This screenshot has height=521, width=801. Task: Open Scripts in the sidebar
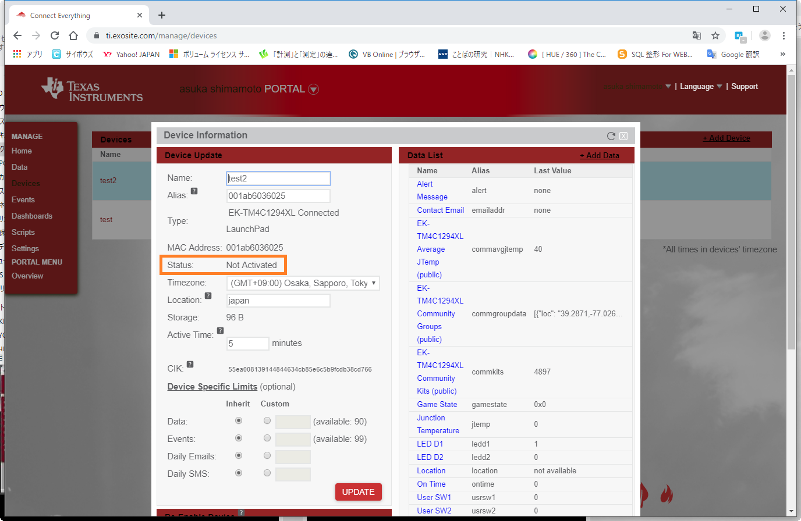(x=23, y=232)
